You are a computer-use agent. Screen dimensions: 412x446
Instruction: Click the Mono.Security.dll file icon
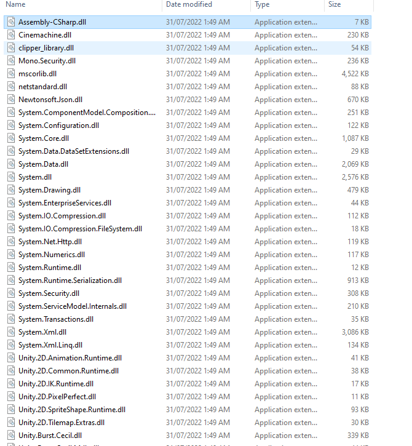pos(11,60)
